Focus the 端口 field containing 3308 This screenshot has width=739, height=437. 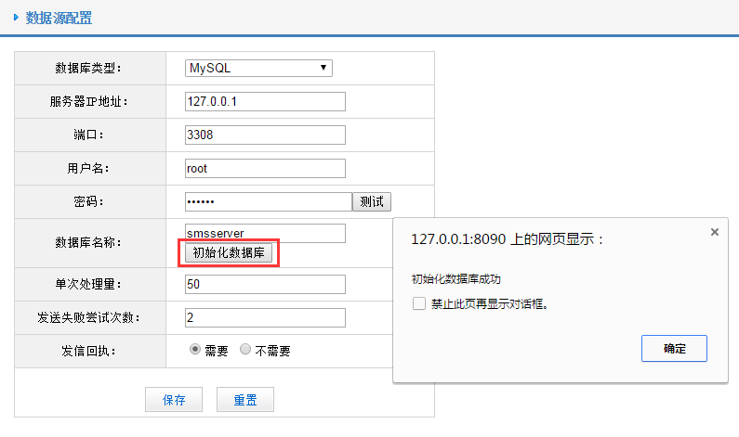click(265, 135)
